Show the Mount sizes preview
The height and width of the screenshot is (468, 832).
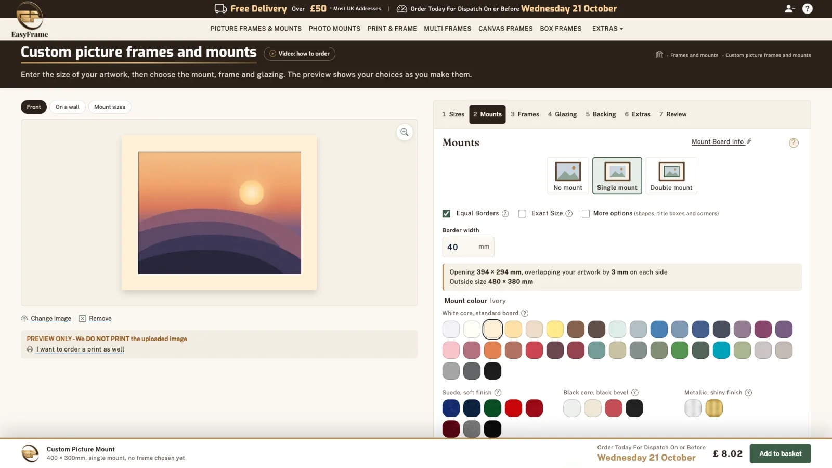click(110, 107)
